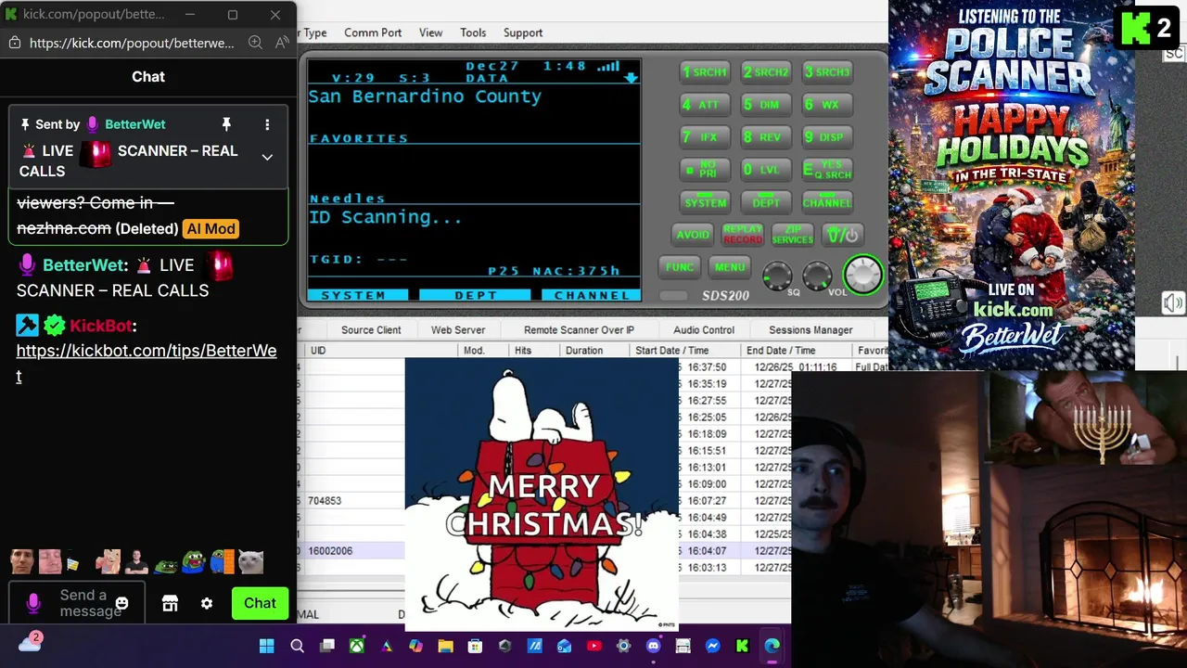Adjust the SQ squelch knob

point(777,275)
